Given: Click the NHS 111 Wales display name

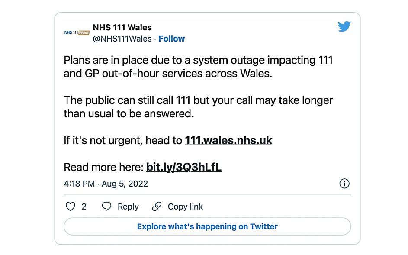Looking at the screenshot, I should click(122, 27).
